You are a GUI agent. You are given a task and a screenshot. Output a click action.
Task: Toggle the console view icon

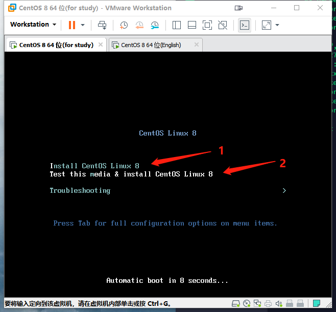[x=245, y=25]
